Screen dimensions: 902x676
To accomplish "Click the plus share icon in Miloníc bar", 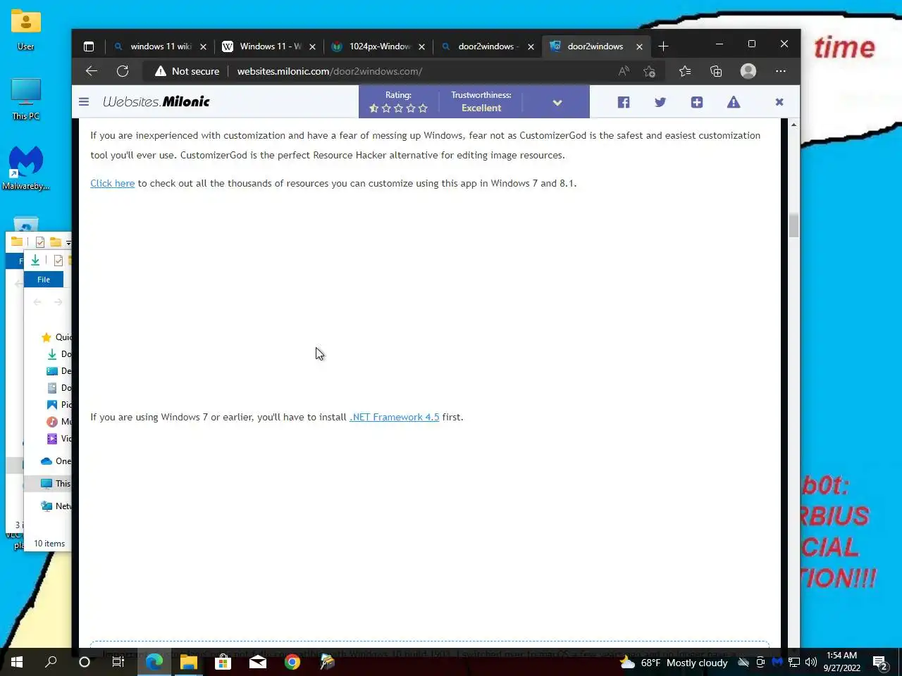I will (x=697, y=102).
